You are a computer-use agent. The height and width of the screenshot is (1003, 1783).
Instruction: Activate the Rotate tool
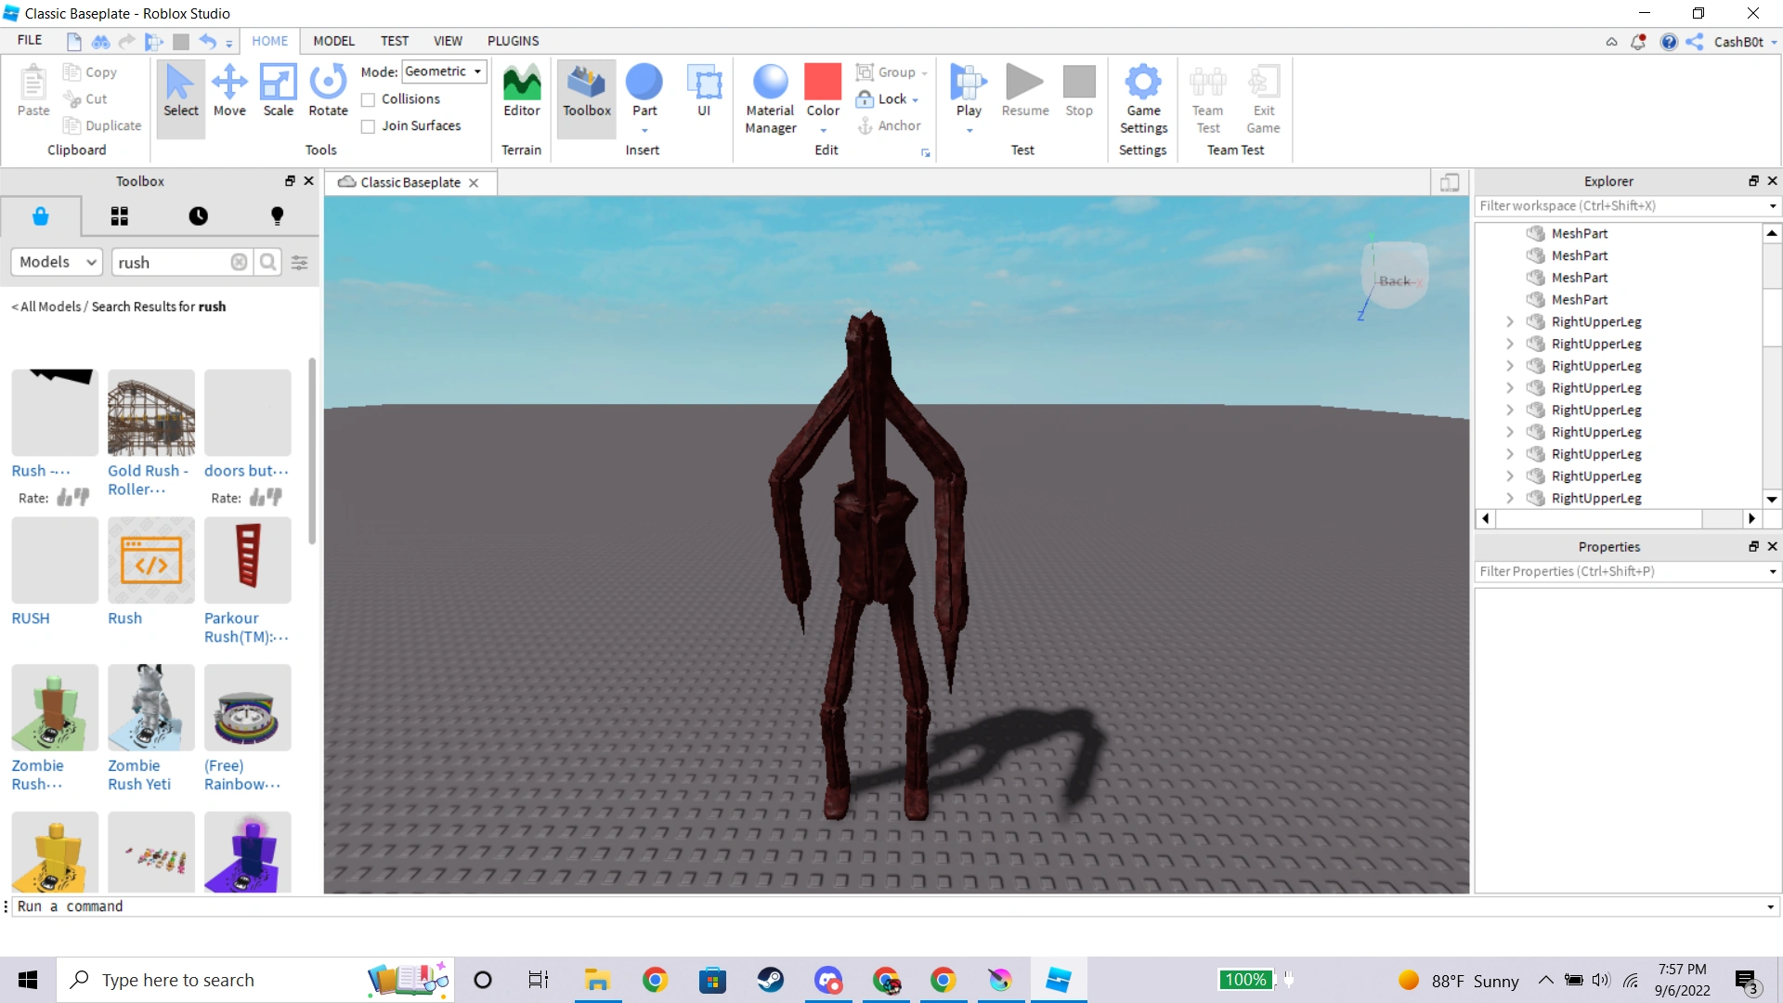[x=327, y=93]
